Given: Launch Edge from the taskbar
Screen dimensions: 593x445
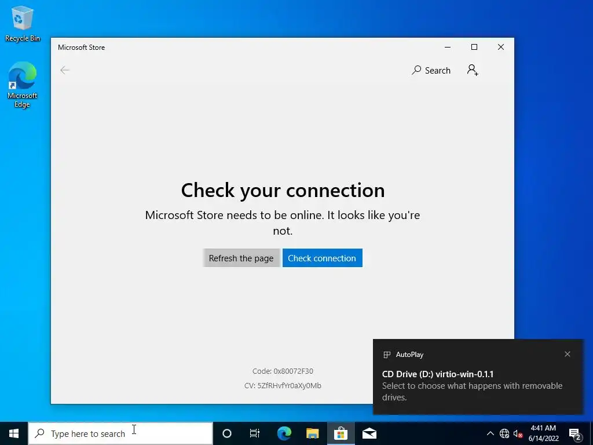Looking at the screenshot, I should (x=284, y=433).
